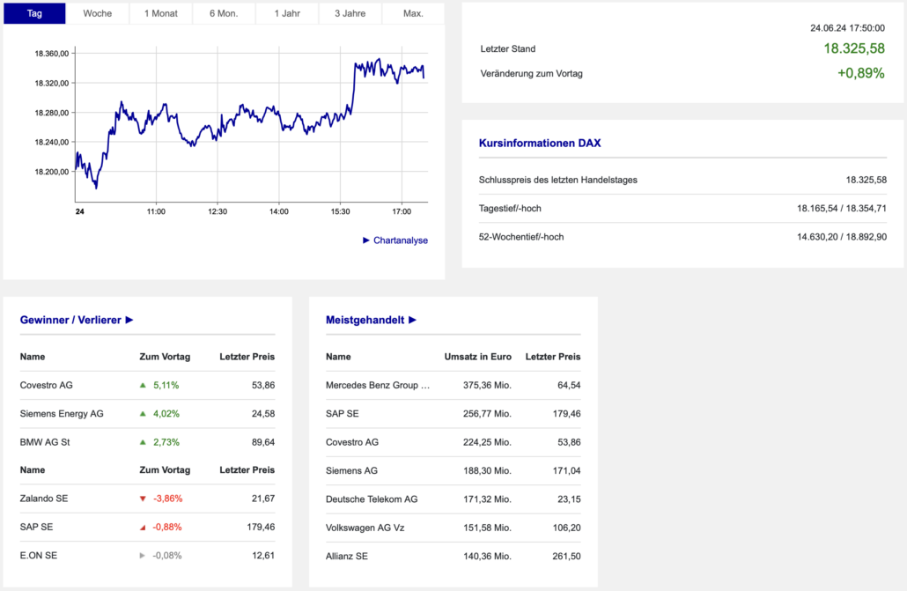
Task: Open the Gewinner / Verlierer heading link
Action: pos(70,320)
